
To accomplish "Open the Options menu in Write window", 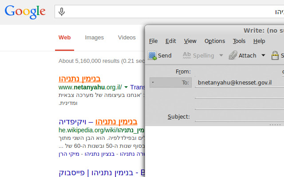I will (x=215, y=41).
